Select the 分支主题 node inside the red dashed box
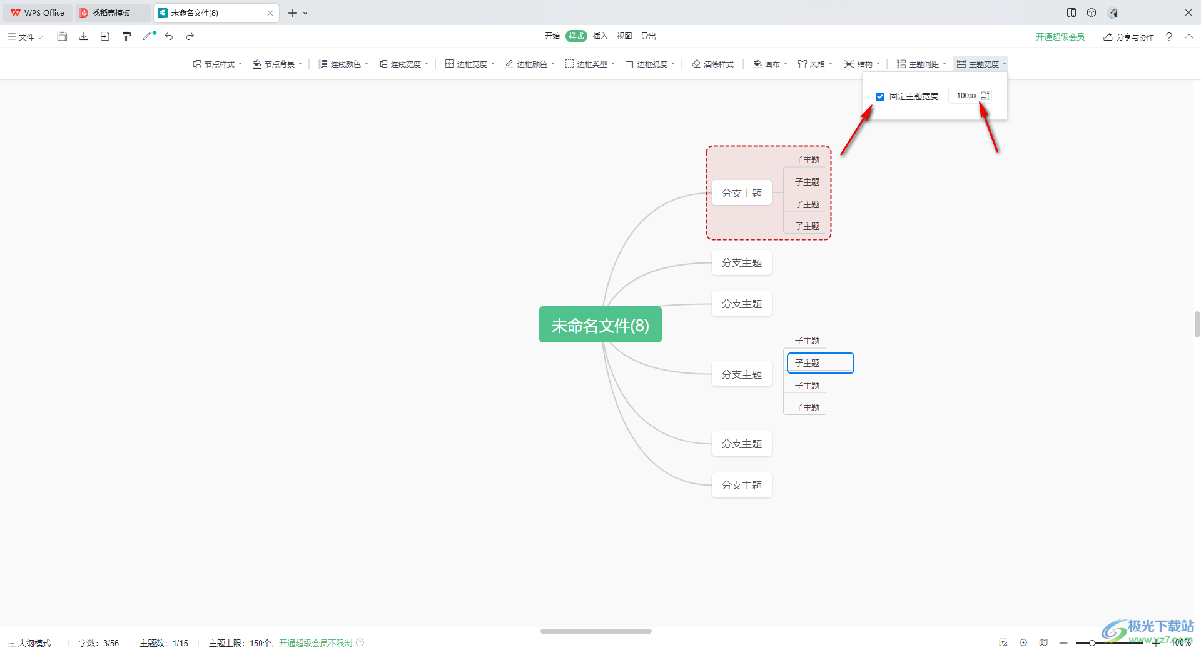Image resolution: width=1201 pixels, height=650 pixels. click(x=742, y=193)
